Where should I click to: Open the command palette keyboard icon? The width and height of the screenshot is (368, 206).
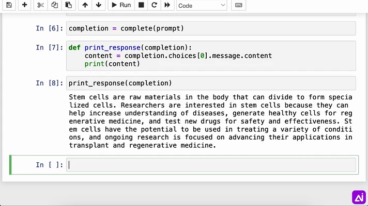238,5
